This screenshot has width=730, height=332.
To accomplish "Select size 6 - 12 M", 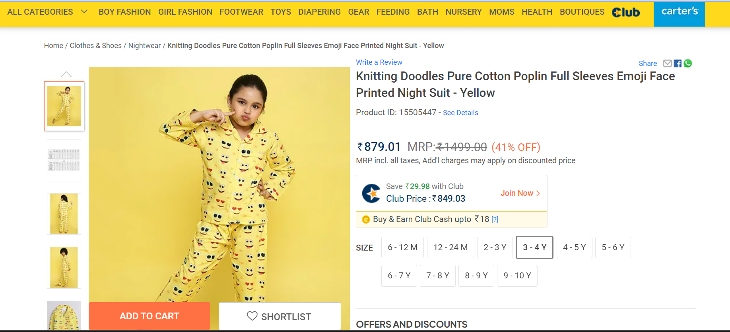I will click(402, 247).
